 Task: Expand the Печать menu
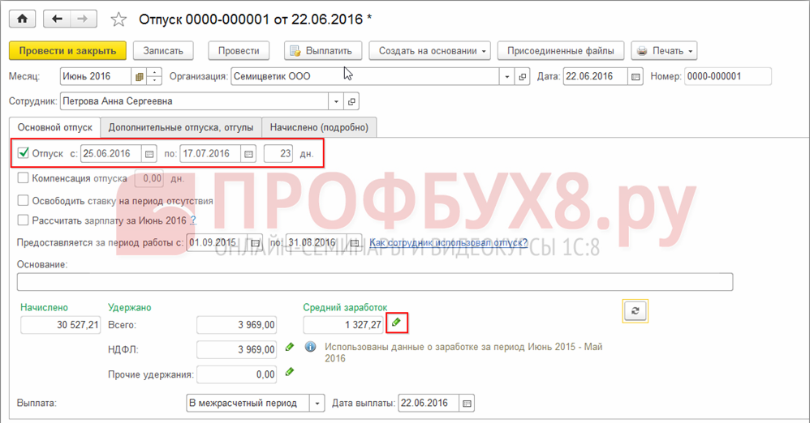(x=665, y=50)
